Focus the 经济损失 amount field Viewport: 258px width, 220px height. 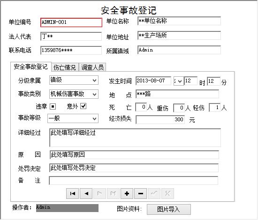click(x=160, y=119)
